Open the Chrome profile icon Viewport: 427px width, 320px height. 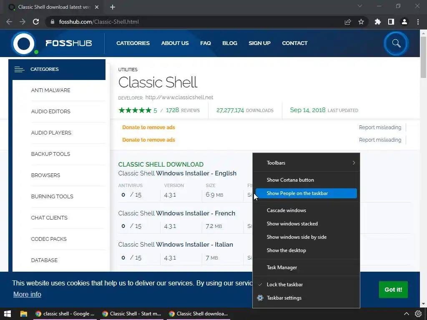click(404, 22)
